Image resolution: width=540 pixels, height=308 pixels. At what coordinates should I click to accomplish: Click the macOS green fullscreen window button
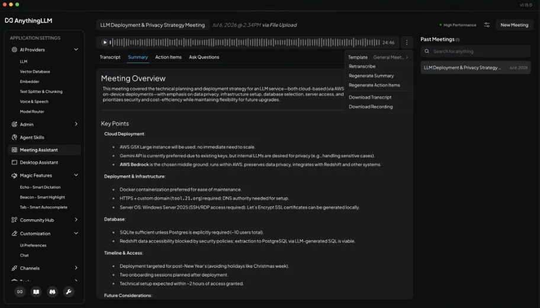(x=17, y=5)
